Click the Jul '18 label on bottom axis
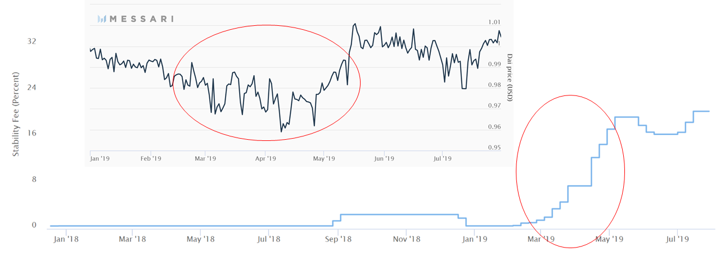Screen dimensions: 720x256 pos(269,239)
